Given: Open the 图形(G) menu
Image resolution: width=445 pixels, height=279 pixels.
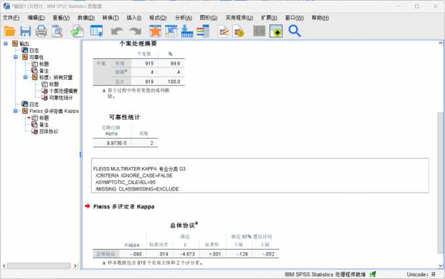Looking at the screenshot, I should 208,17.
